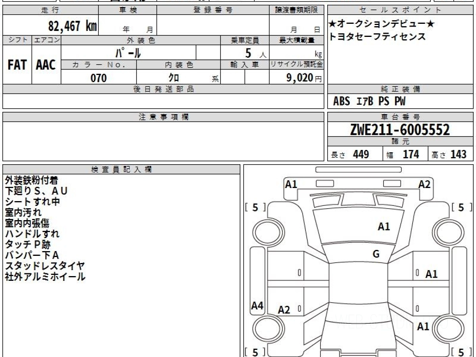Image resolution: width=476 pixels, height=357 pixels.
Task: Click the equipment line ABS エアB PS PW
Action: (x=369, y=102)
